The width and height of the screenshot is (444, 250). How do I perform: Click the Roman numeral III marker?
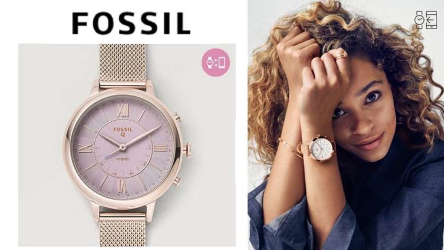pos(161,148)
